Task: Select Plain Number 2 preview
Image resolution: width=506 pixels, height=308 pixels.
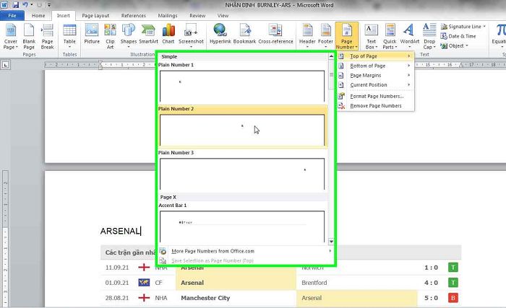Action: [x=242, y=130]
